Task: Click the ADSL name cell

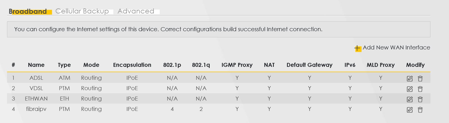Action: 36,78
